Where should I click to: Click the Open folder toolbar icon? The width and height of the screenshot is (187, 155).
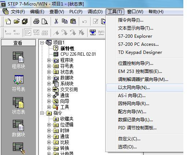coord(16,21)
